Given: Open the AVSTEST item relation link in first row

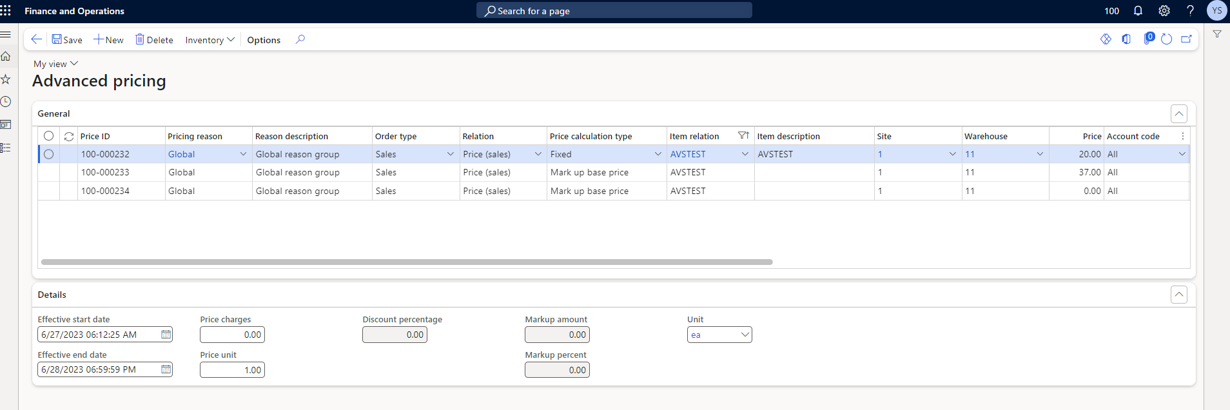Looking at the screenshot, I should pyautogui.click(x=688, y=154).
